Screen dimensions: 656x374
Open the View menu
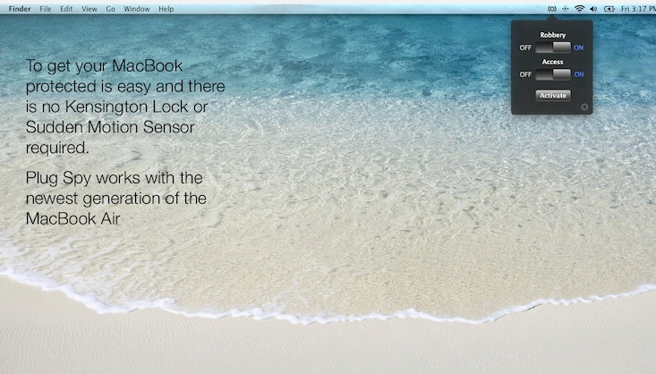[89, 9]
